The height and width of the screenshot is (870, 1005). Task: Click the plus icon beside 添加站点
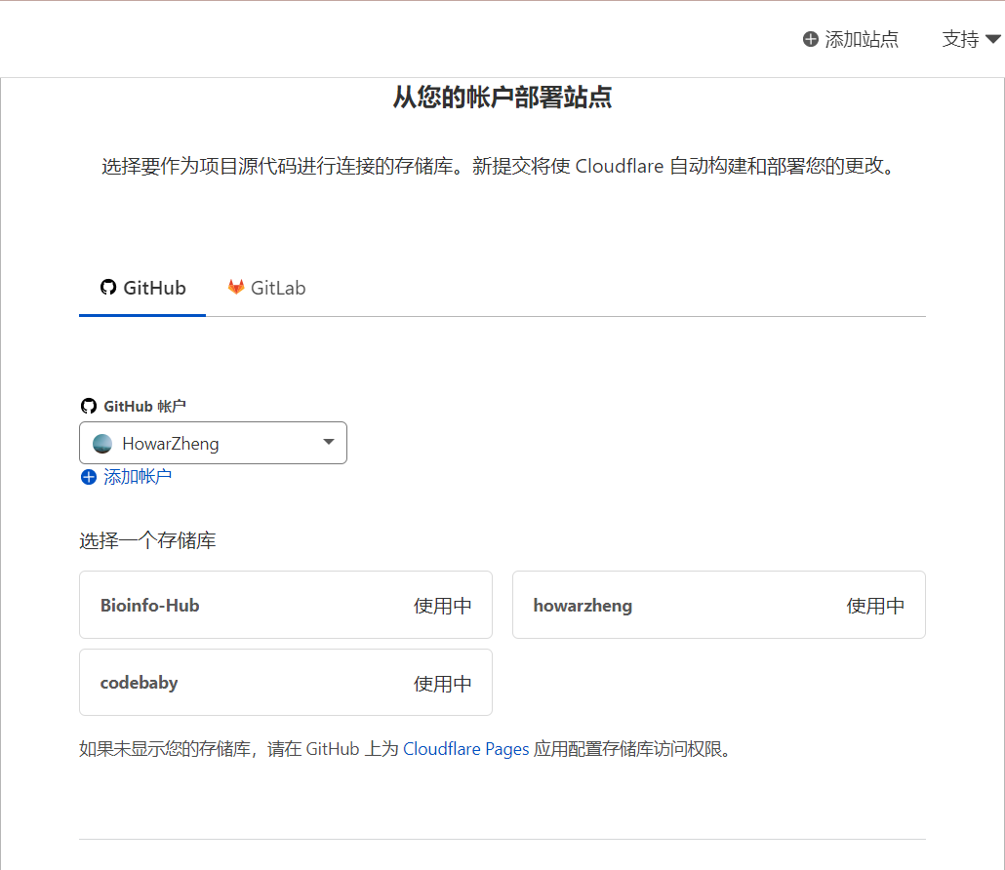coord(810,39)
